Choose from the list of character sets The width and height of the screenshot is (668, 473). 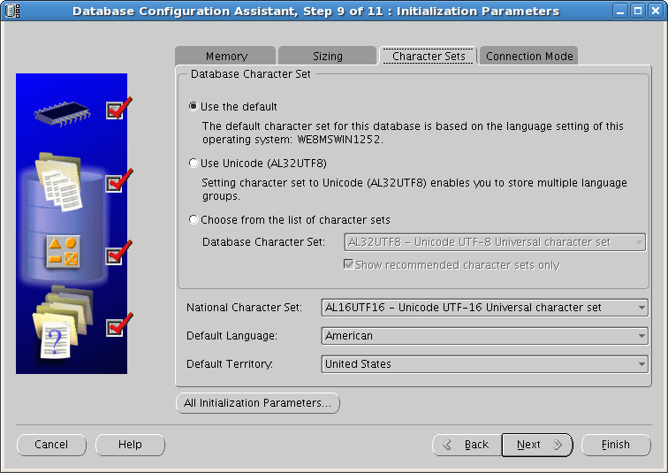click(x=194, y=219)
